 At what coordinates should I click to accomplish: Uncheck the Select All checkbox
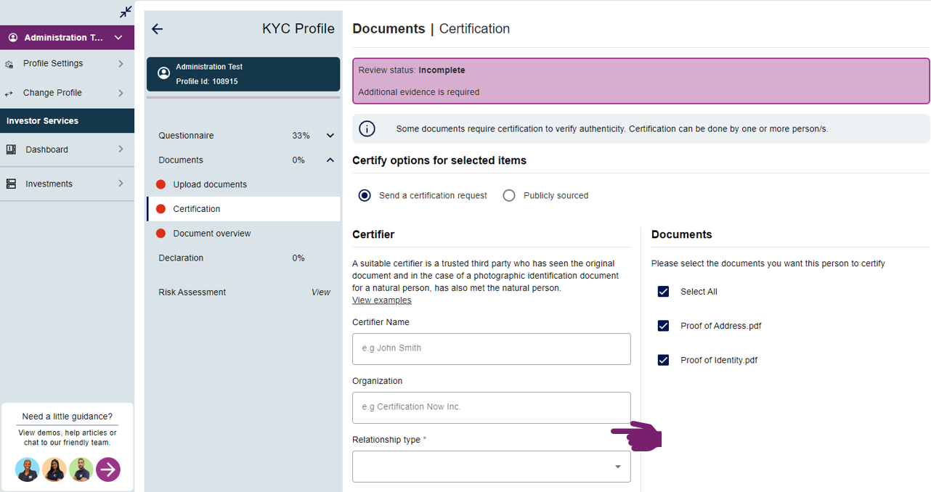[x=663, y=292]
